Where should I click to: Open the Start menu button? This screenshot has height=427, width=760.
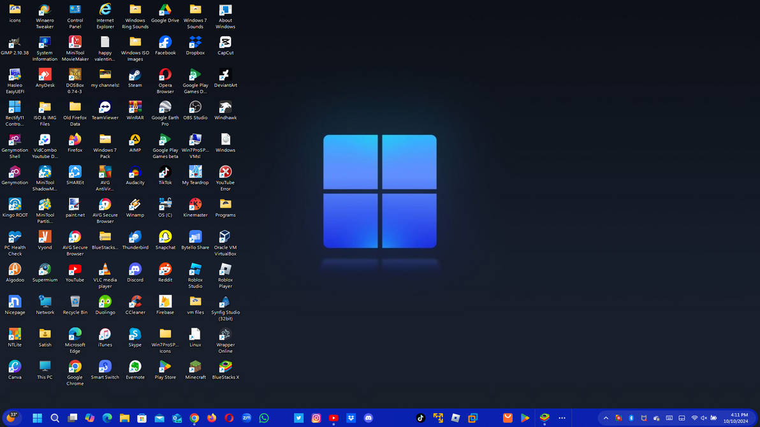click(x=38, y=418)
